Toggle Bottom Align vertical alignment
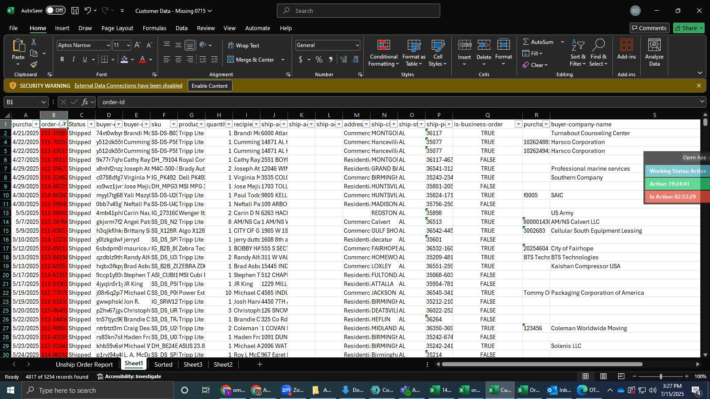This screenshot has width=710, height=399. [190, 45]
